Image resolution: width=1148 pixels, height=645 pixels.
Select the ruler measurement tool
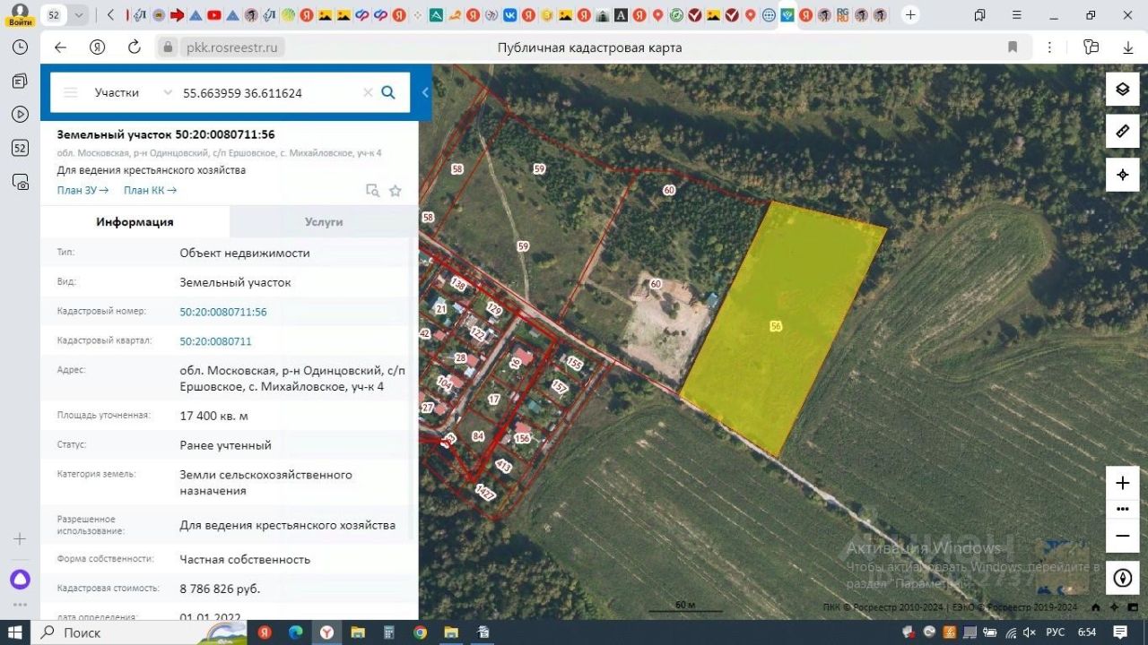pyautogui.click(x=1122, y=132)
